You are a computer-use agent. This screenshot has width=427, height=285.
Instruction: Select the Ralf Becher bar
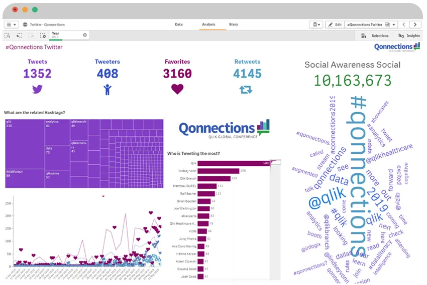click(x=206, y=194)
